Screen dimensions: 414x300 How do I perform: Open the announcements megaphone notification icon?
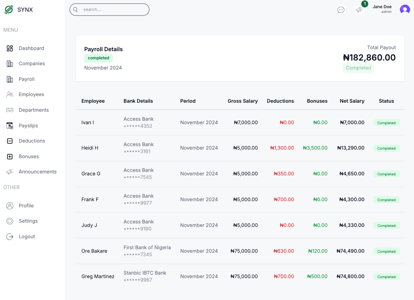[359, 10]
